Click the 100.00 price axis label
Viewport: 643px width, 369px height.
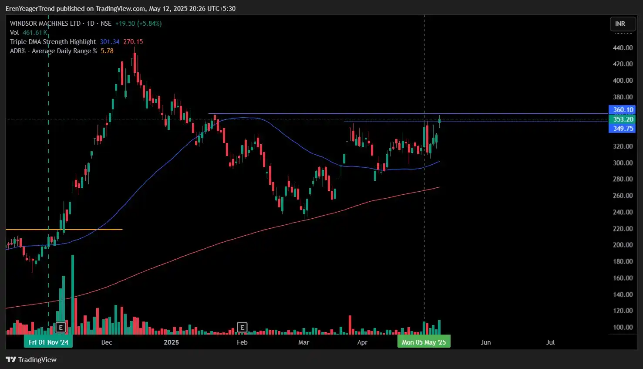tap(623, 327)
